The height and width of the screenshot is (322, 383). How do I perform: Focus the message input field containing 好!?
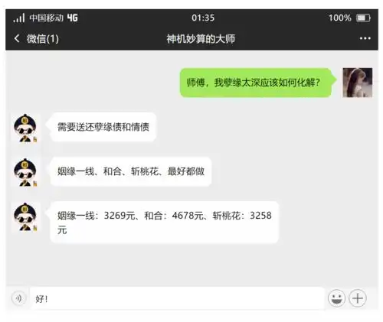point(177,298)
